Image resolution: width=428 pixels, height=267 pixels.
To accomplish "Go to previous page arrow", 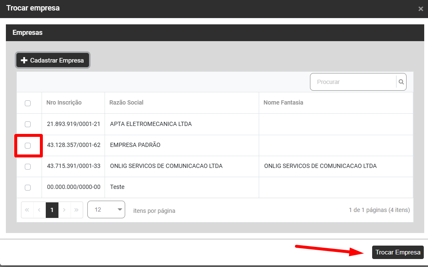I will (x=39, y=210).
